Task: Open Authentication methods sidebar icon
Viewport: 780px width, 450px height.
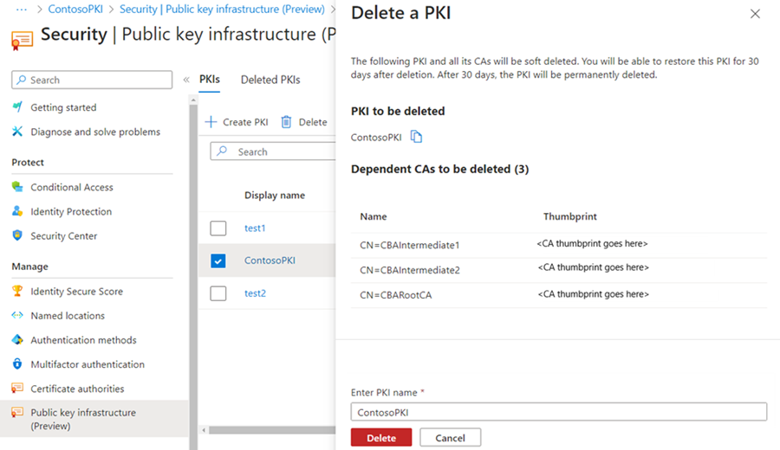Action: [17, 340]
